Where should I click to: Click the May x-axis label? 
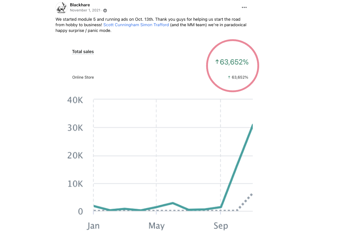coord(157,226)
